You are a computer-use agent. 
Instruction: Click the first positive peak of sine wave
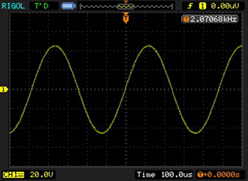55,47
